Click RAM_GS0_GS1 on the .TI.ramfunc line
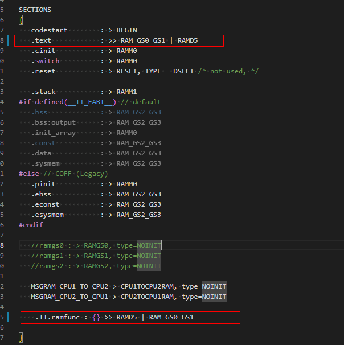The width and height of the screenshot is (344, 345). point(171,317)
